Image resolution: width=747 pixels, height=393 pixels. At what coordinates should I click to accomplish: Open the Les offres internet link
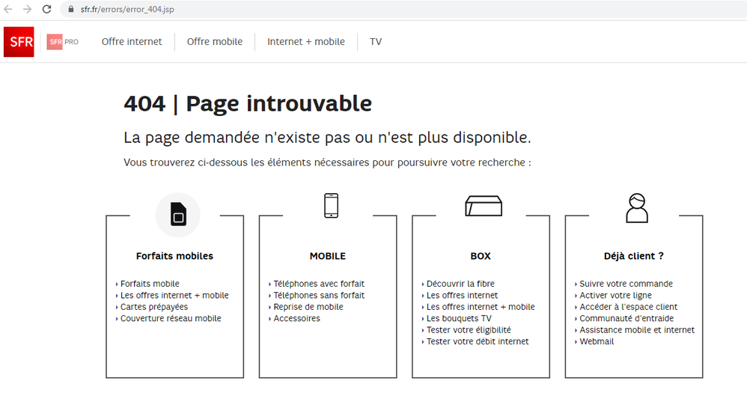click(462, 296)
